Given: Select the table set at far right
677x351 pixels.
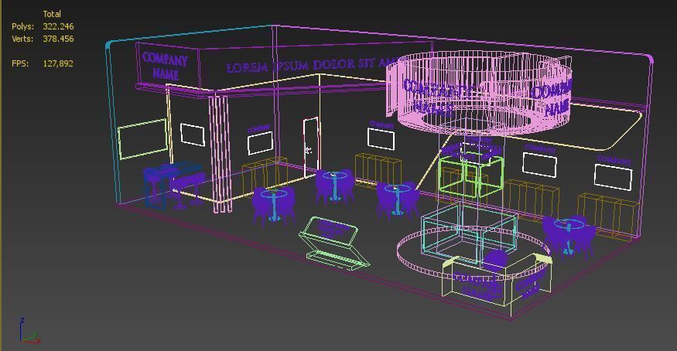Looking at the screenshot, I should tap(568, 237).
